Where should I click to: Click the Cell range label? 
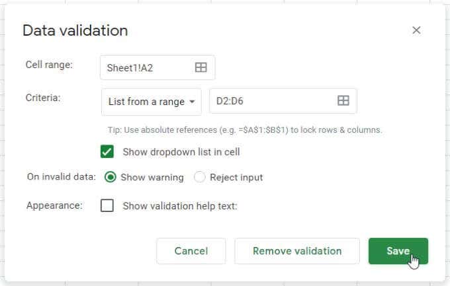point(49,65)
